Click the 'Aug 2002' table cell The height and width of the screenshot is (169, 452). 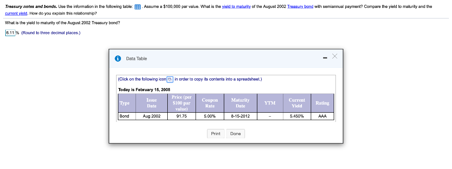click(x=152, y=116)
